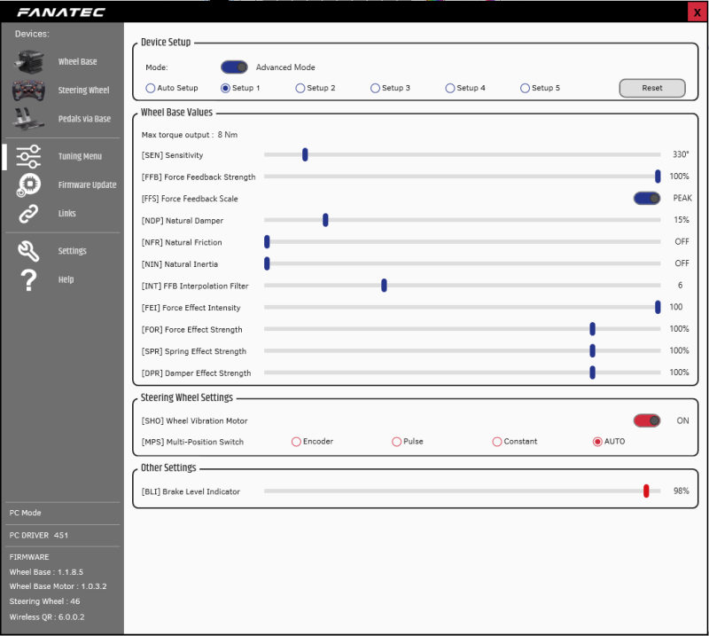The image size is (709, 636).
Task: Click the Firmware Update chip icon
Action: 28,185
